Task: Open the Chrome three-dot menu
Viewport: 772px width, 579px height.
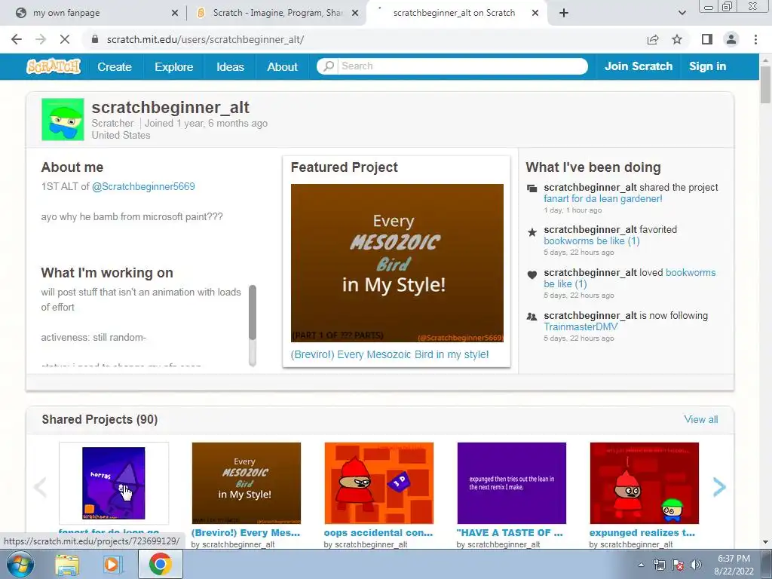Action: [x=755, y=39]
